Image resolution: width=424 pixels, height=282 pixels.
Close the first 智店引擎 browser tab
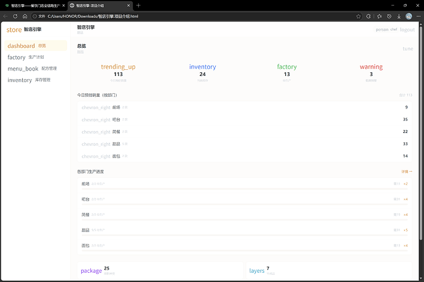[63, 6]
